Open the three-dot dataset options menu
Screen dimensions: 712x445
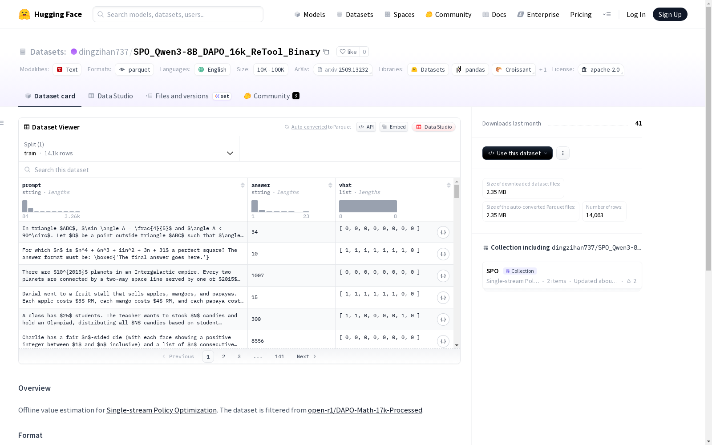tap(563, 153)
